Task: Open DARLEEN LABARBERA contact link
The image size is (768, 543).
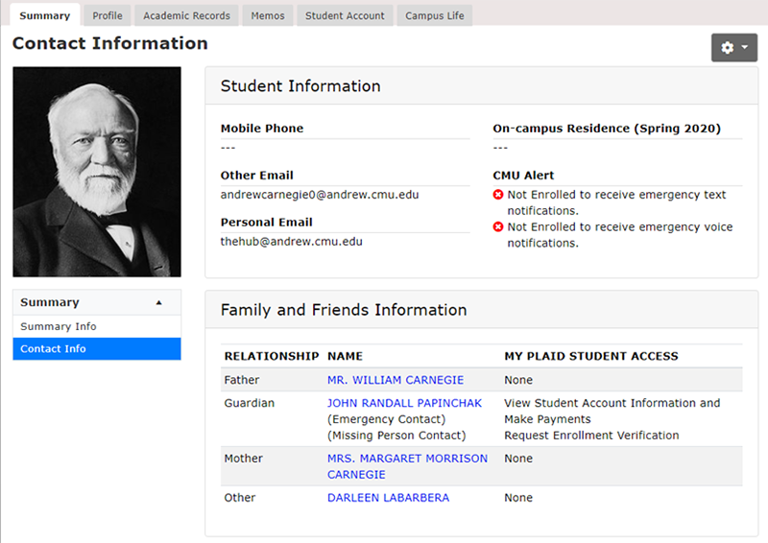Action: (x=388, y=498)
